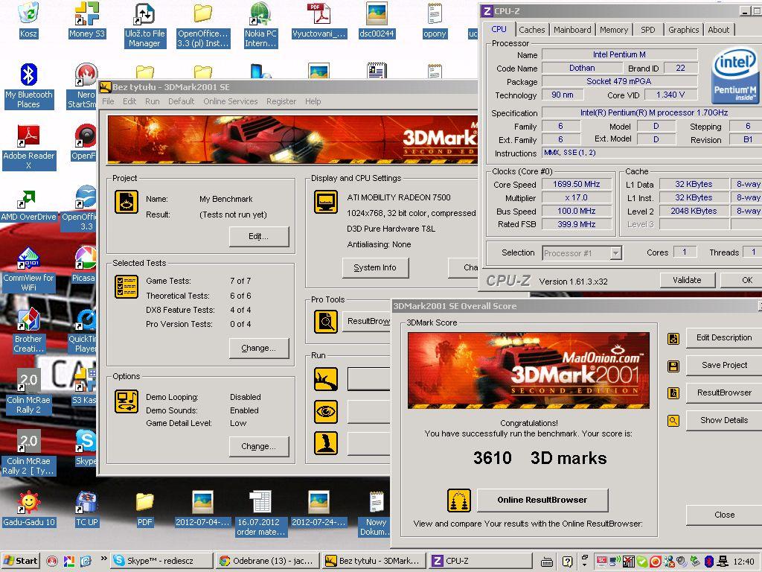Click the Save Project floppy icon
Image resolution: width=762 pixels, height=572 pixels.
673,366
